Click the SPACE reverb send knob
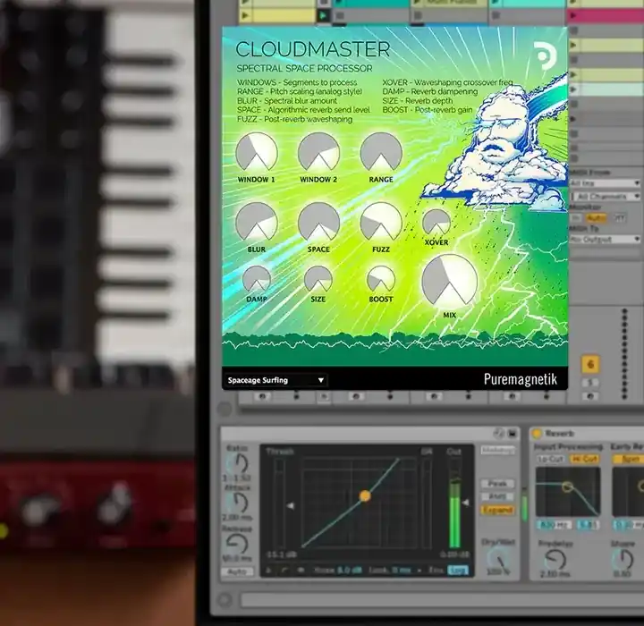 [x=318, y=222]
